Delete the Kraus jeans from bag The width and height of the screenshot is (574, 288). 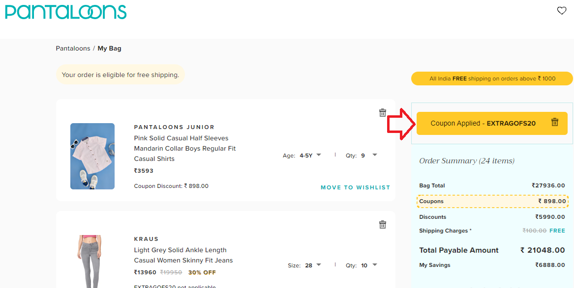click(383, 225)
